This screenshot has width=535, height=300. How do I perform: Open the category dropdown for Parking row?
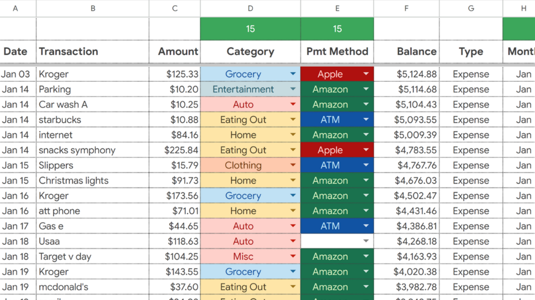293,89
